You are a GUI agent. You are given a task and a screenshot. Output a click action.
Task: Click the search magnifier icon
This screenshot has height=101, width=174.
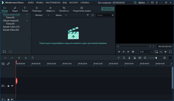113,15
